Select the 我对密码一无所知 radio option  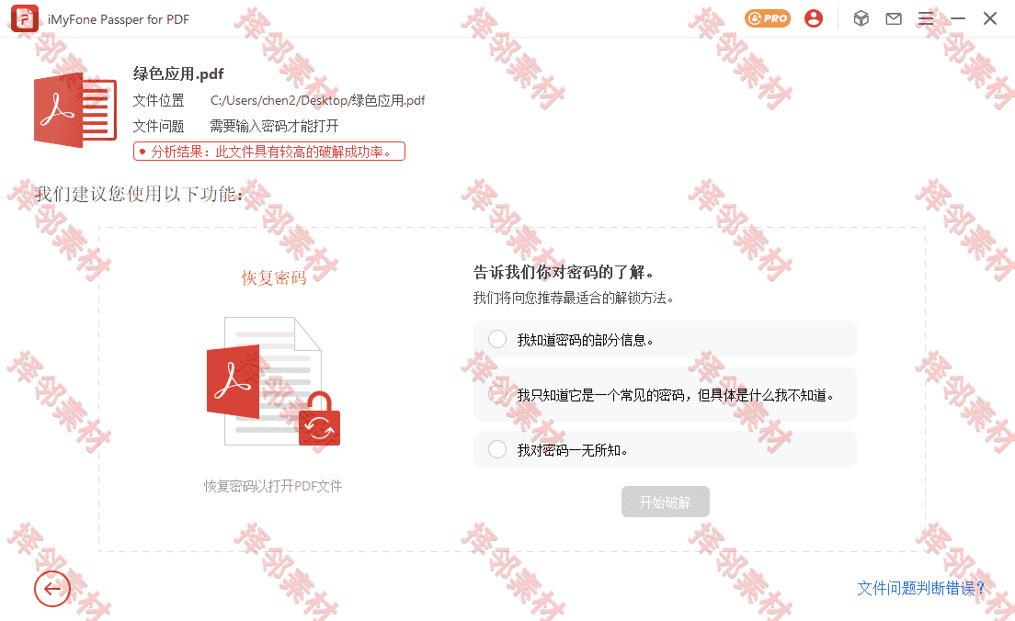[x=497, y=449]
